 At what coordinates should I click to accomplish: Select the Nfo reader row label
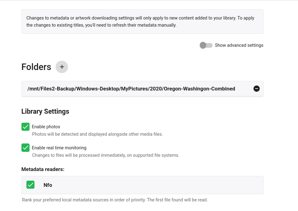[x=48, y=185]
